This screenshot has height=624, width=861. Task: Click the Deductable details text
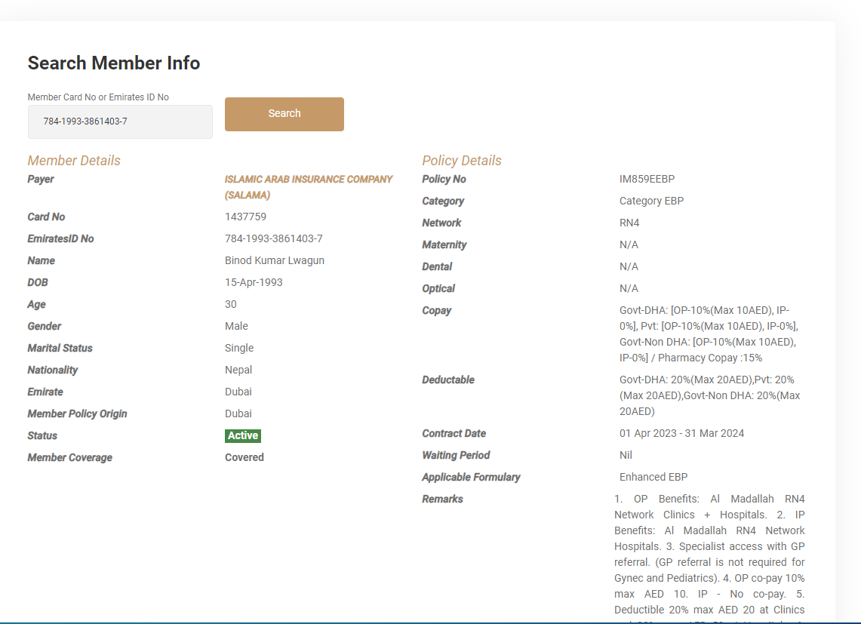coord(709,396)
